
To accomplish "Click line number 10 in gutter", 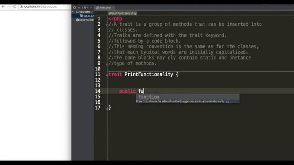I will click(97, 69).
